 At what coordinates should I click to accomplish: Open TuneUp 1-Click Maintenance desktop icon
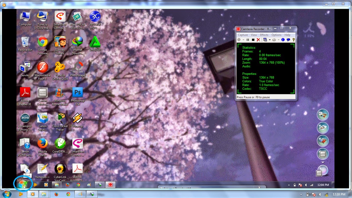43,20
